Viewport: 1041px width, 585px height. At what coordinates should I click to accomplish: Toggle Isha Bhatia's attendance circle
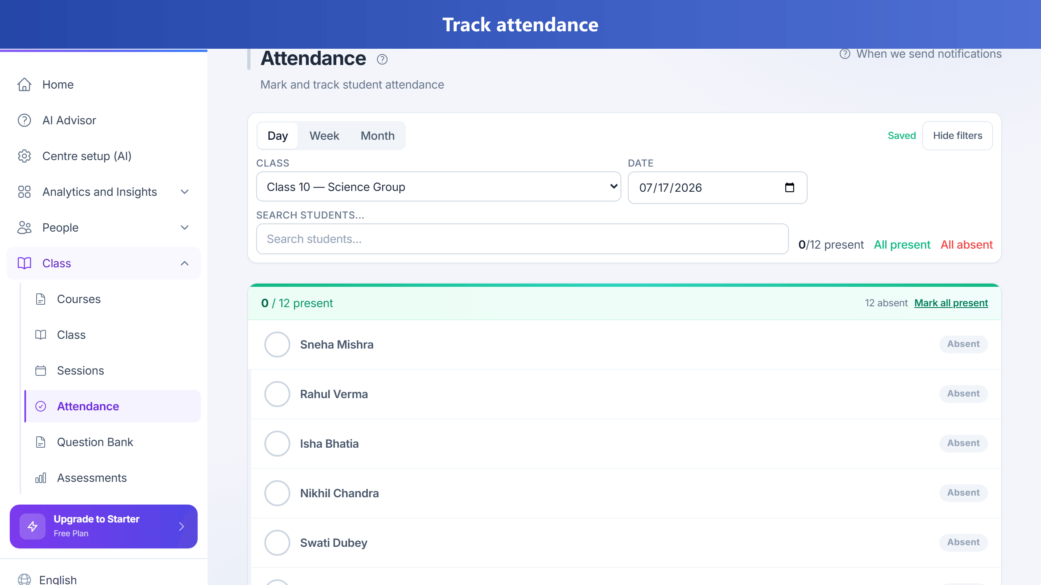[x=277, y=444]
